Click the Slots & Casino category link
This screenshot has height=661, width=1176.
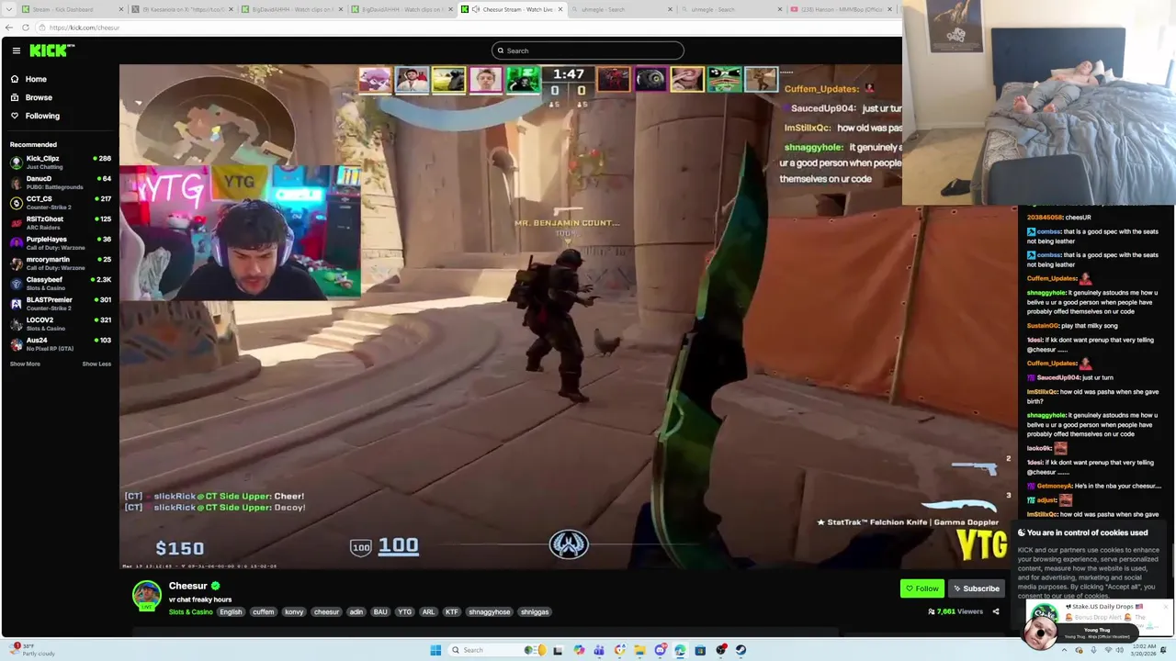pyautogui.click(x=190, y=612)
